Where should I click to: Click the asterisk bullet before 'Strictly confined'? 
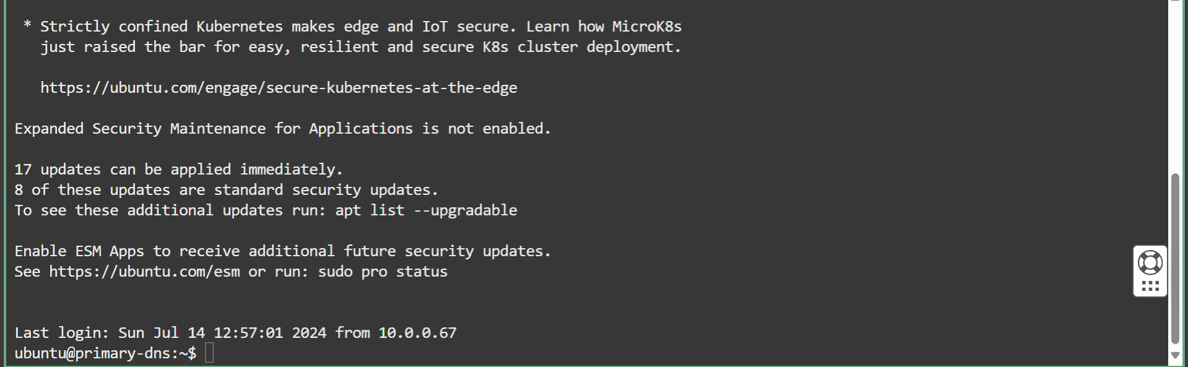27,26
